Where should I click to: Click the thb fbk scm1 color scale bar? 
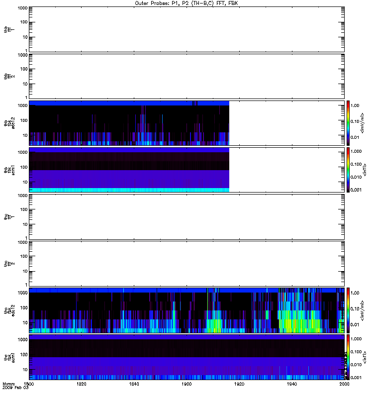pos(348,170)
